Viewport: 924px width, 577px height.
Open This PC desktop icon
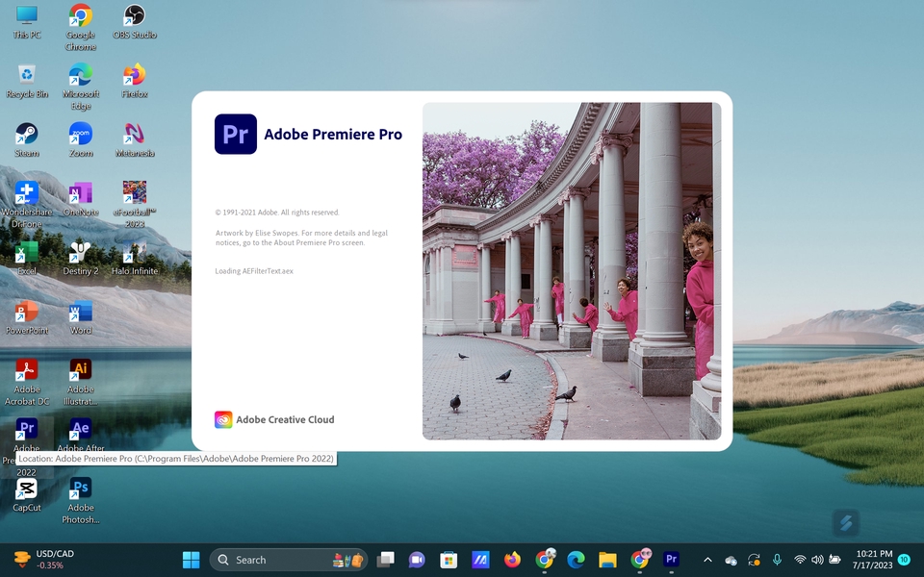27,22
